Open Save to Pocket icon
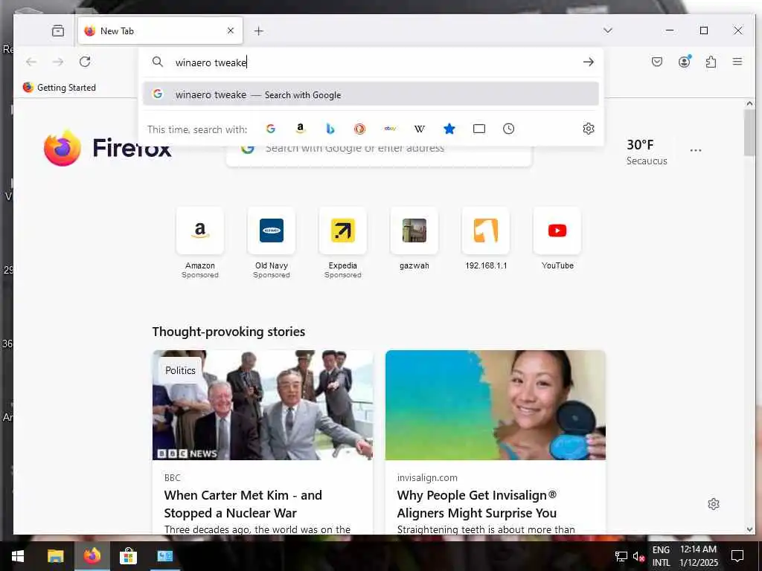Viewport: 762px width, 571px height. tap(657, 62)
